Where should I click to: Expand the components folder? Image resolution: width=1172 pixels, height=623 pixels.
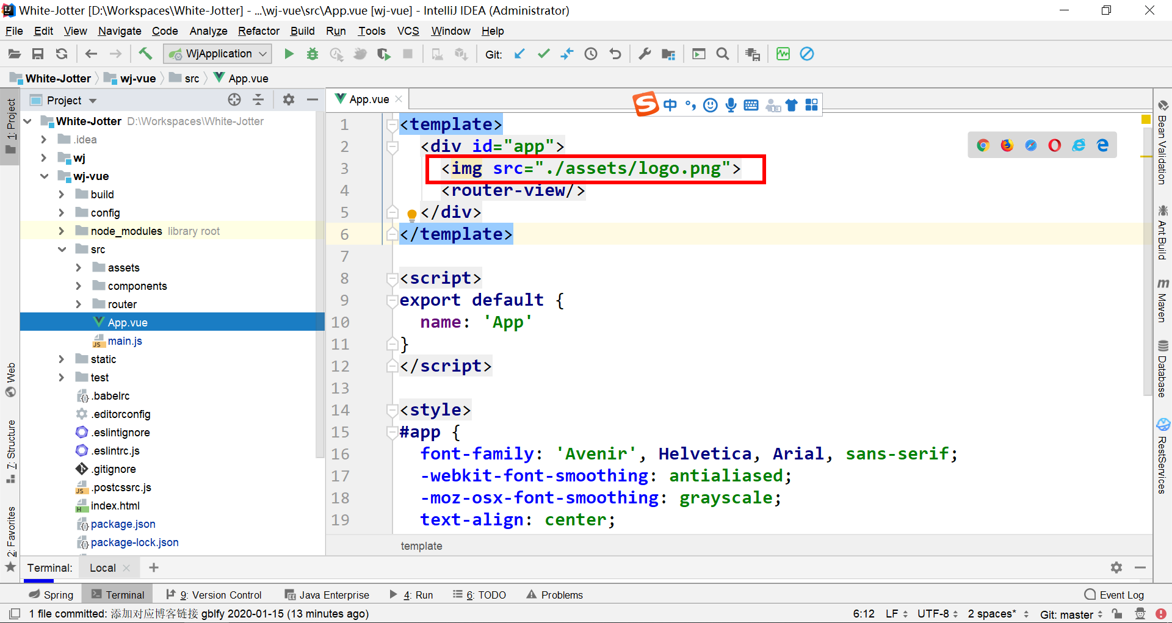pyautogui.click(x=78, y=286)
